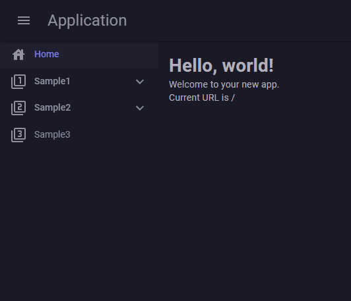
Task: Click the Sample2 numbered-two icon
Action: 18,108
